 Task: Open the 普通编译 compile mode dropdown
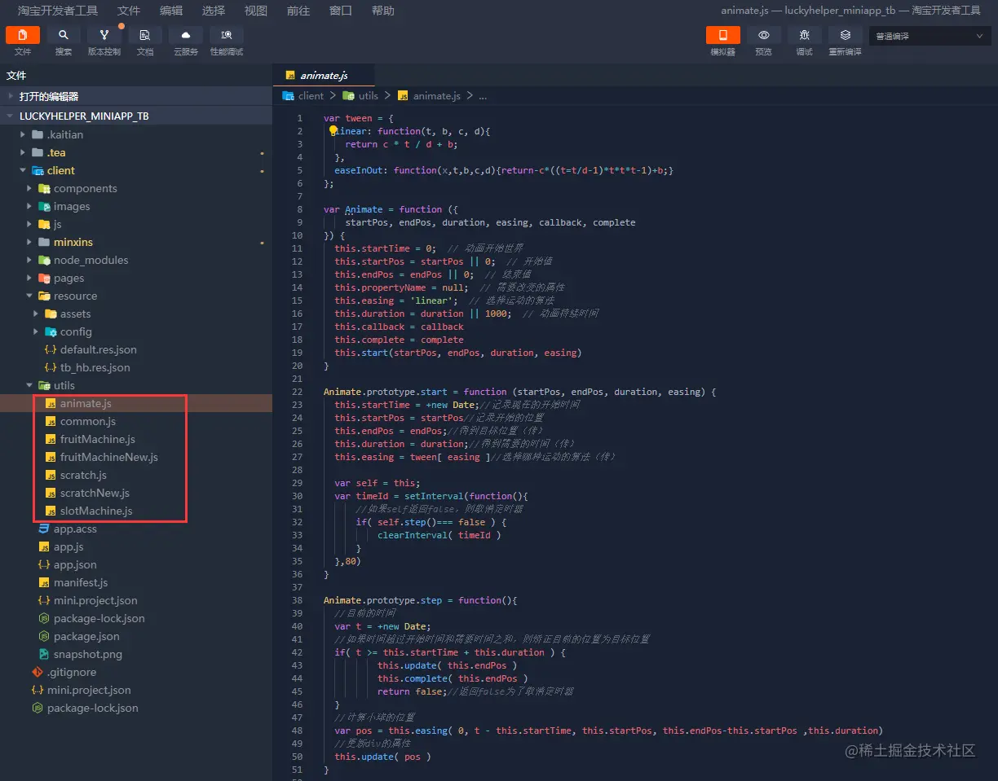930,36
